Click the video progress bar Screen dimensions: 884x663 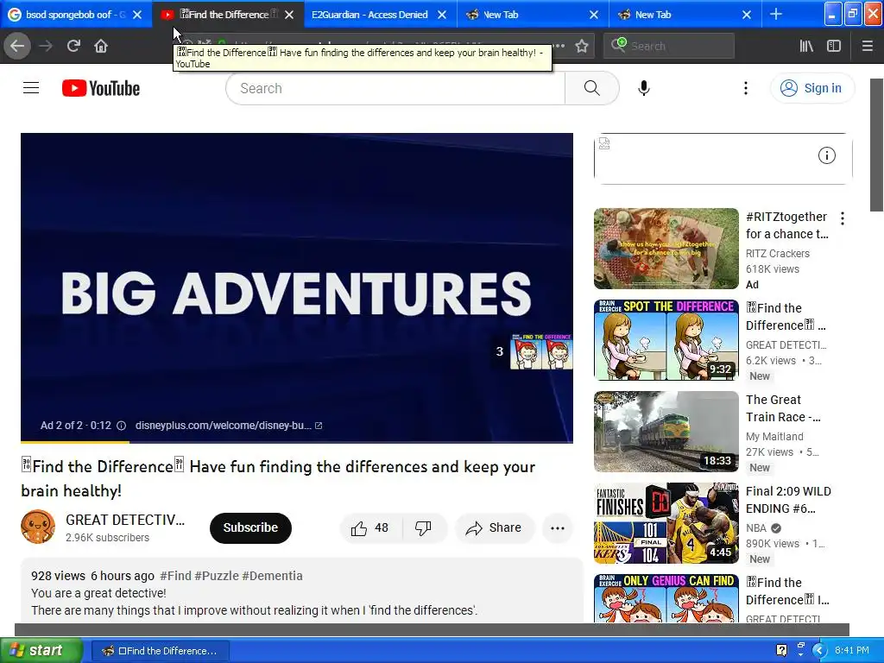pyautogui.click(x=297, y=442)
